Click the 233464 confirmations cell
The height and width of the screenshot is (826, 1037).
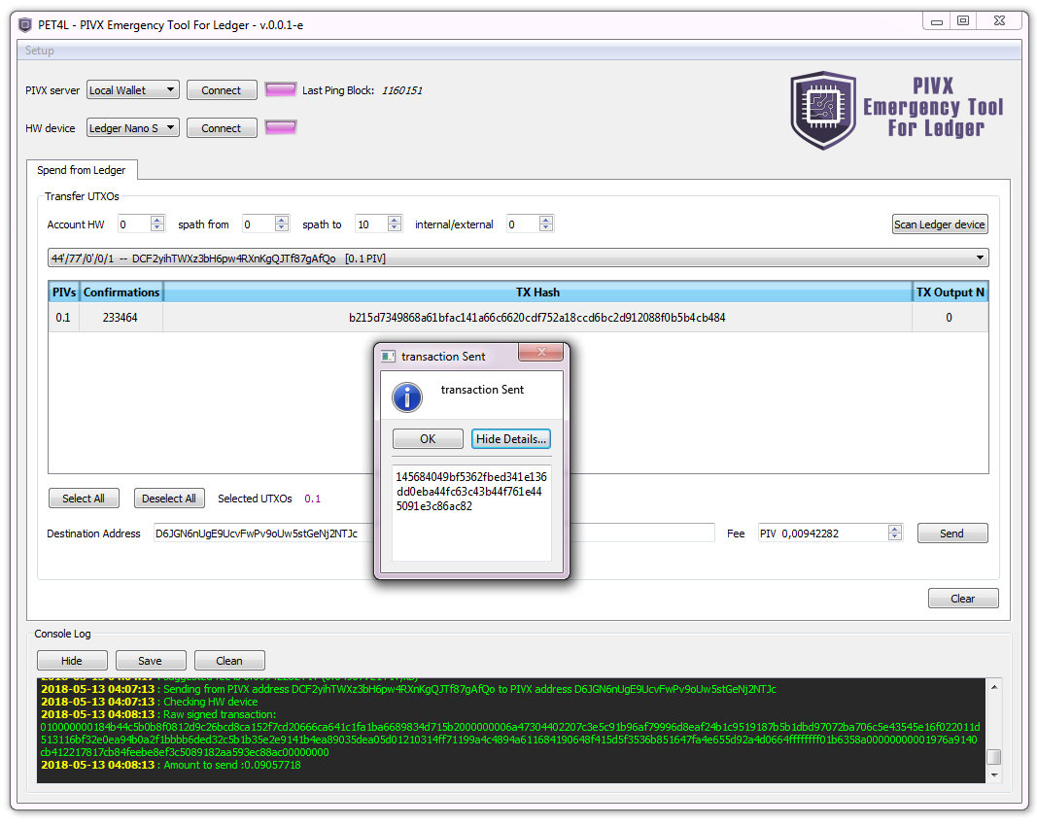click(x=121, y=318)
